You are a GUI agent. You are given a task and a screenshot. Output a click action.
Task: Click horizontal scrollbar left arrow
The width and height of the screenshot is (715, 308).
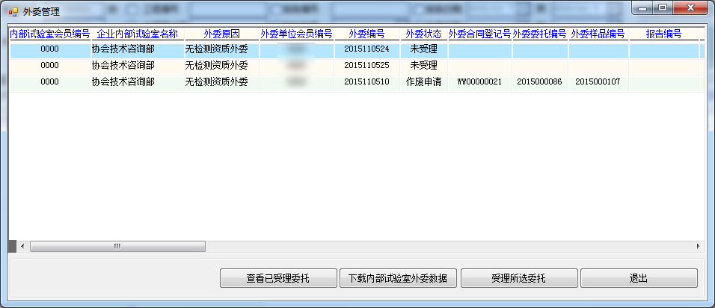[22, 246]
